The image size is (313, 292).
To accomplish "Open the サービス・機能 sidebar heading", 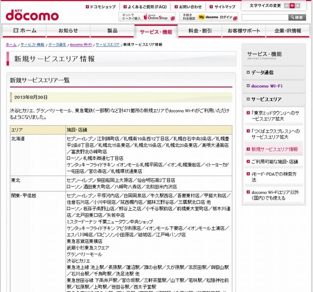I will pyautogui.click(x=264, y=54).
